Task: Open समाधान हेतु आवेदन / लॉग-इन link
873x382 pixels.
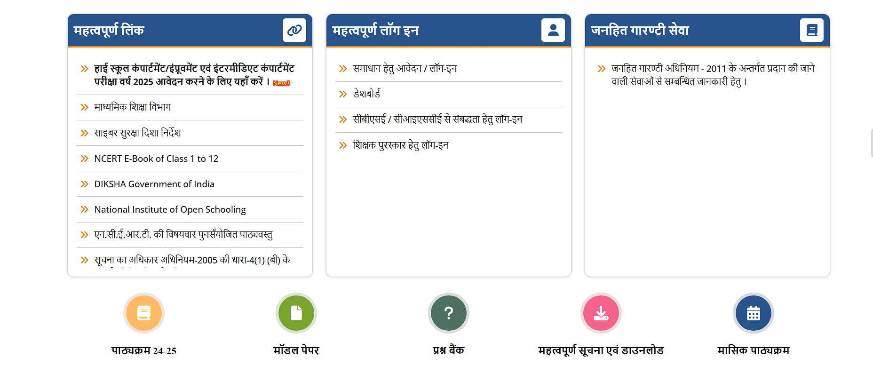Action: [405, 69]
